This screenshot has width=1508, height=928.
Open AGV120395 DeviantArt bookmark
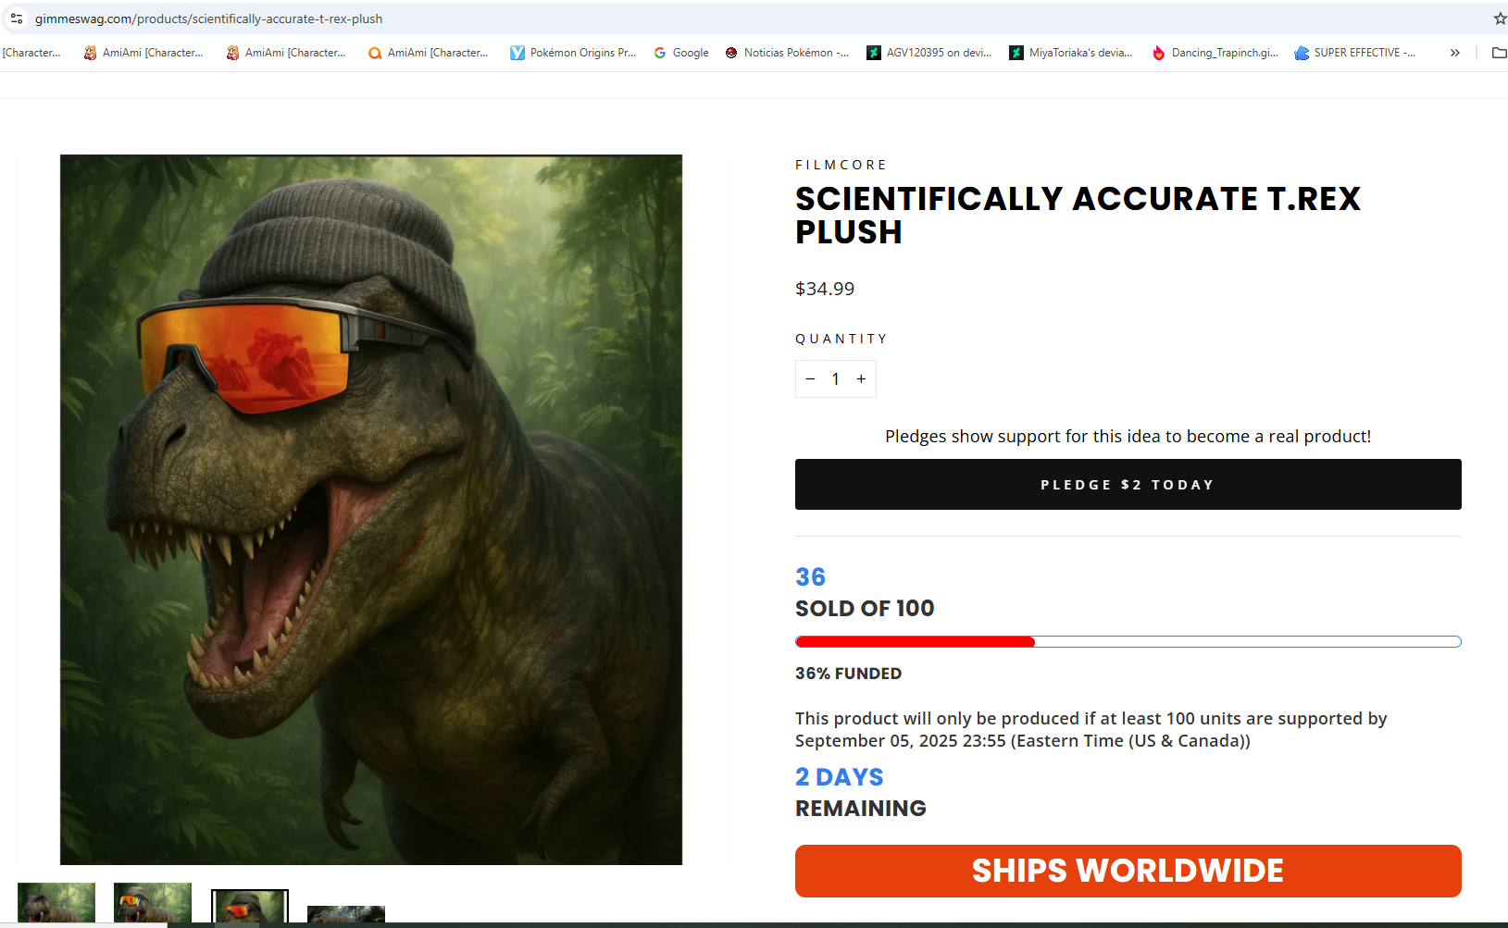[928, 53]
